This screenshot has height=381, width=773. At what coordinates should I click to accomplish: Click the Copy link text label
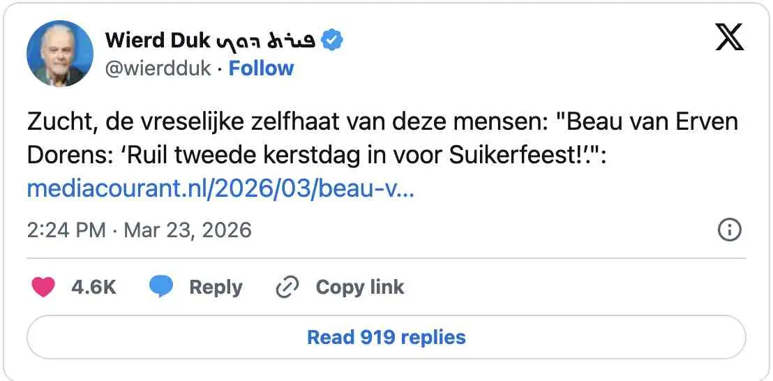pos(359,287)
